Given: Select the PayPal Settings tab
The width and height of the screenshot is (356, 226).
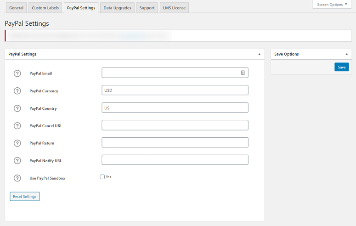Looking at the screenshot, I should (81, 8).
